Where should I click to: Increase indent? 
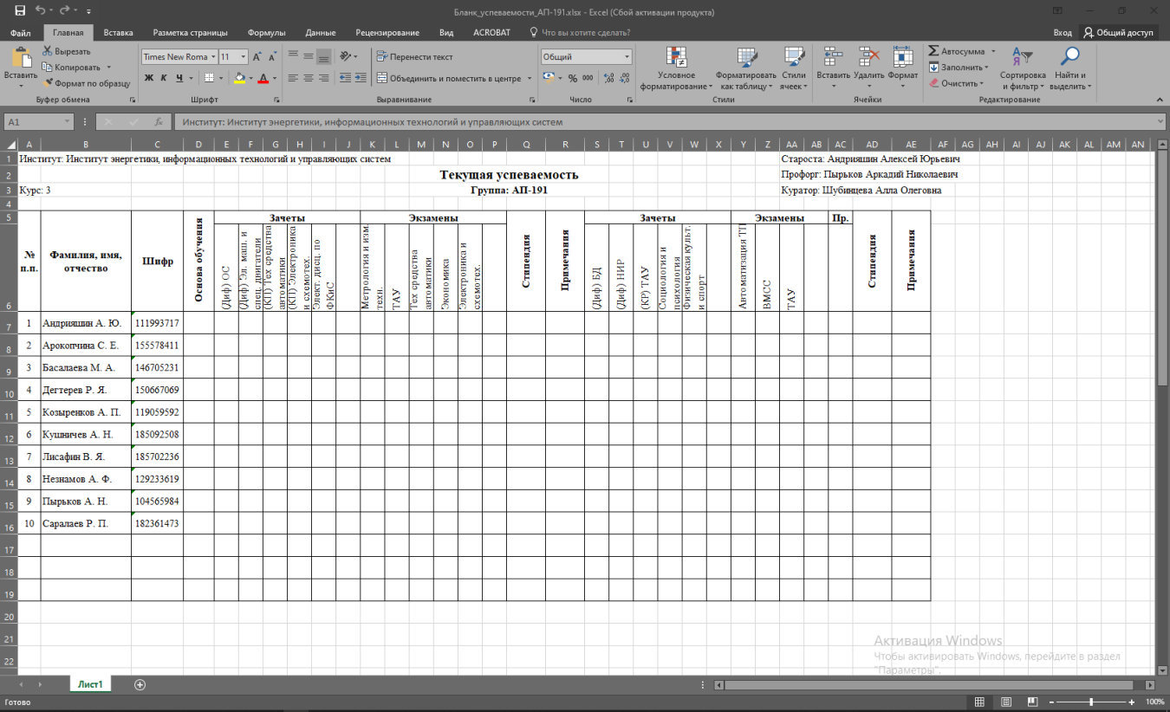[360, 78]
